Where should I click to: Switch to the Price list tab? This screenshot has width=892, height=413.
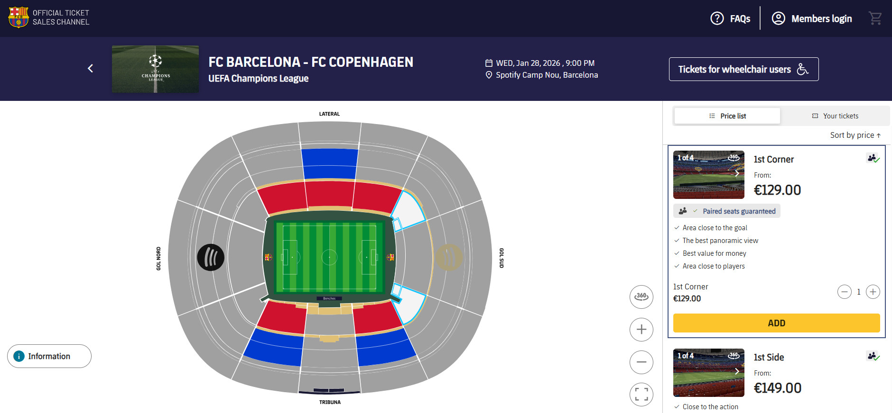(727, 116)
